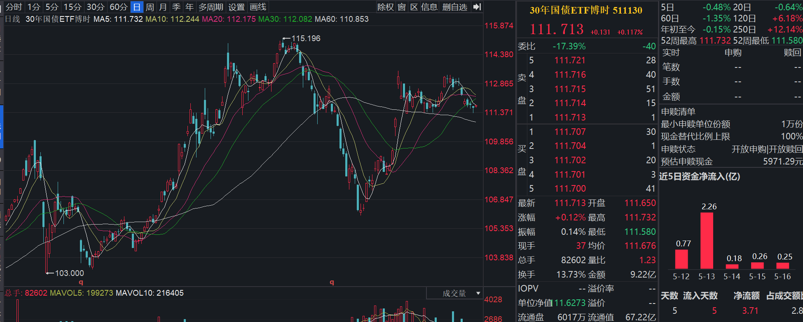This screenshot has width=803, height=322.
Task: Click the 换手 13.73% turnover value
Action: pyautogui.click(x=571, y=275)
